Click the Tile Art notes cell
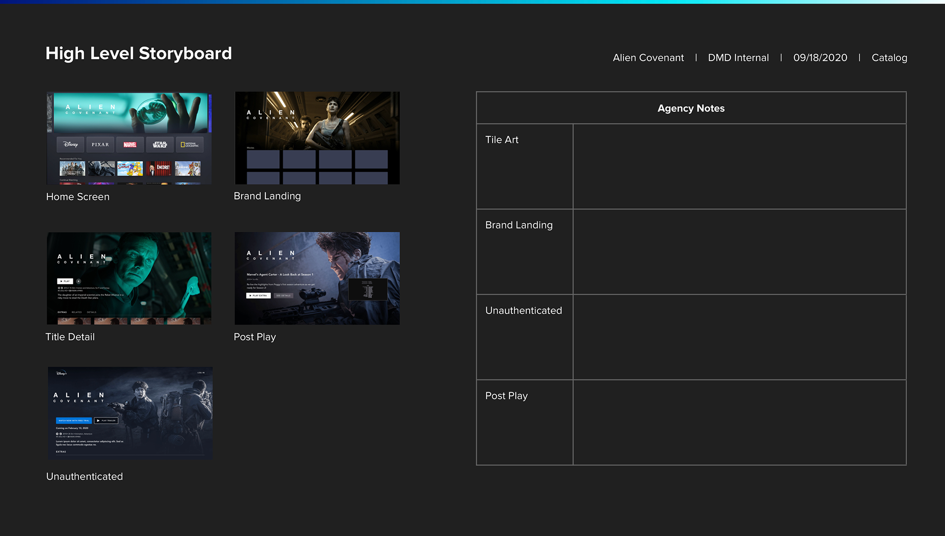945x536 pixels. [739, 166]
